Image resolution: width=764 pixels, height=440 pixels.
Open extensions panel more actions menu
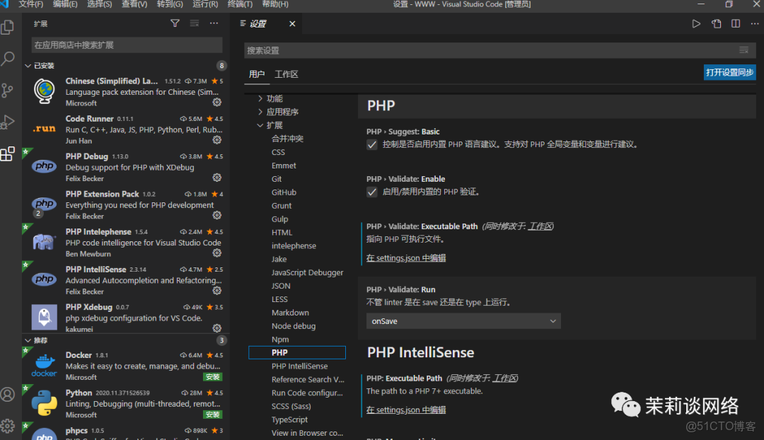[214, 23]
